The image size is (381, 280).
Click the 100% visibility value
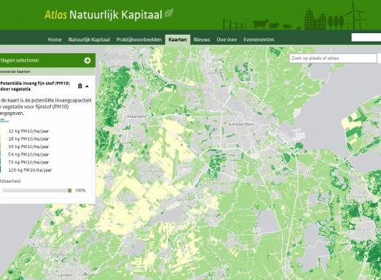click(x=80, y=190)
